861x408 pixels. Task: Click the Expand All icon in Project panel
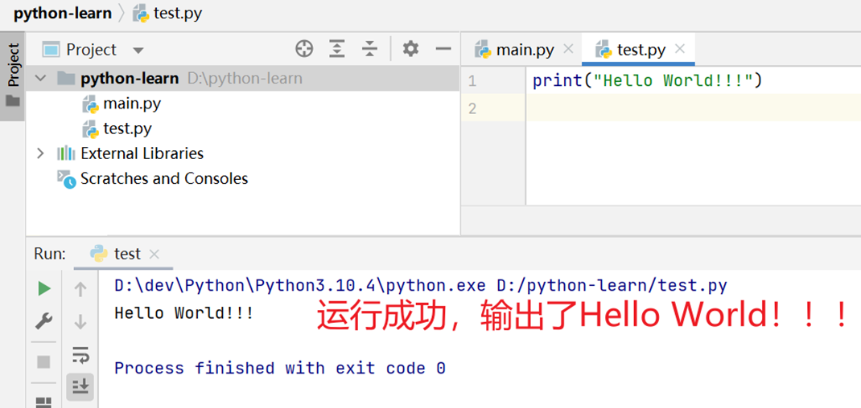(x=336, y=49)
